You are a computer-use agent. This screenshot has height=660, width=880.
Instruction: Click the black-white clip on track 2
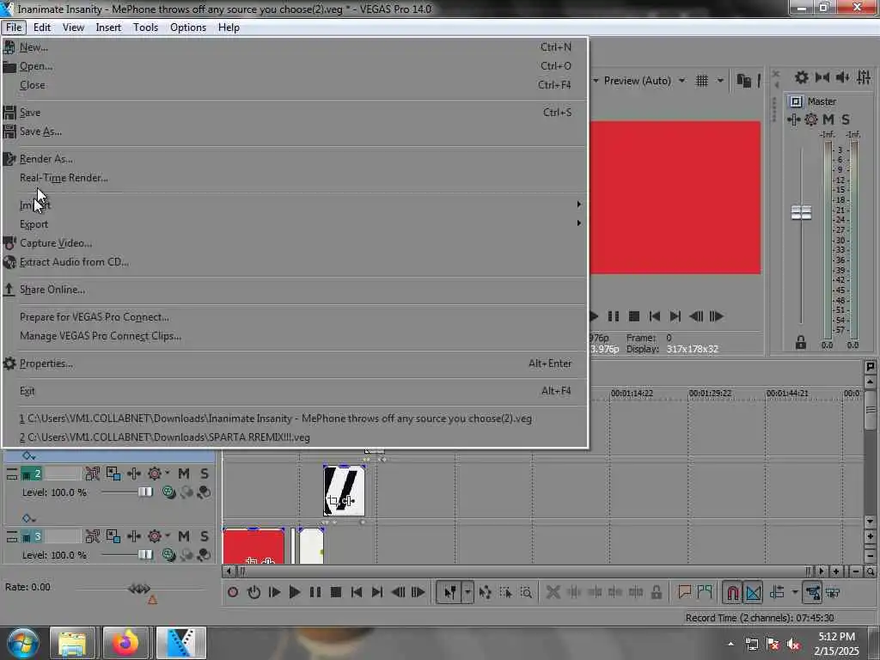(344, 491)
